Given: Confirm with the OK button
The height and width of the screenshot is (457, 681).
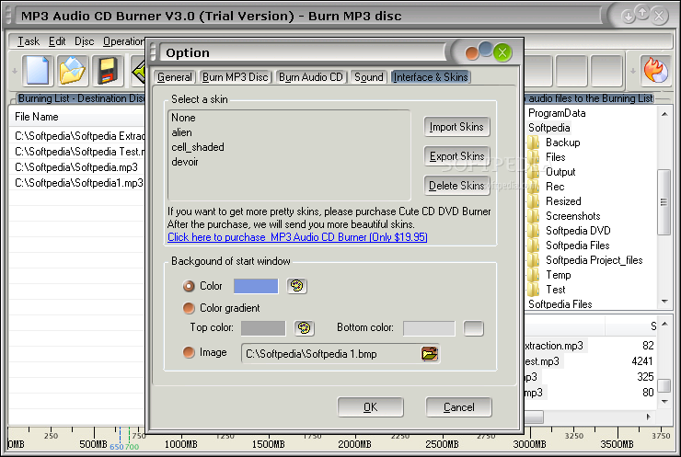Looking at the screenshot, I should (x=371, y=407).
